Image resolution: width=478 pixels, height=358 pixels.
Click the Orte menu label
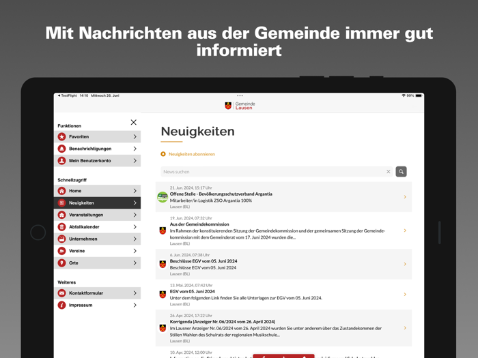point(74,263)
